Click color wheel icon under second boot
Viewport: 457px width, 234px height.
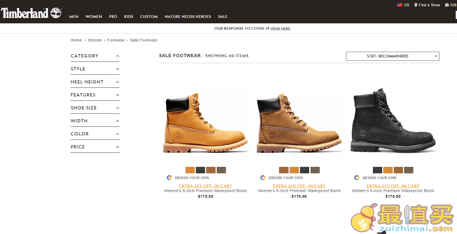[263, 178]
